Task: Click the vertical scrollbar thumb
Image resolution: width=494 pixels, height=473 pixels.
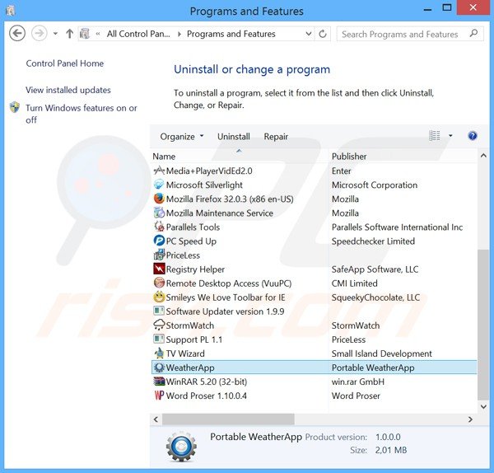Action: (483, 325)
